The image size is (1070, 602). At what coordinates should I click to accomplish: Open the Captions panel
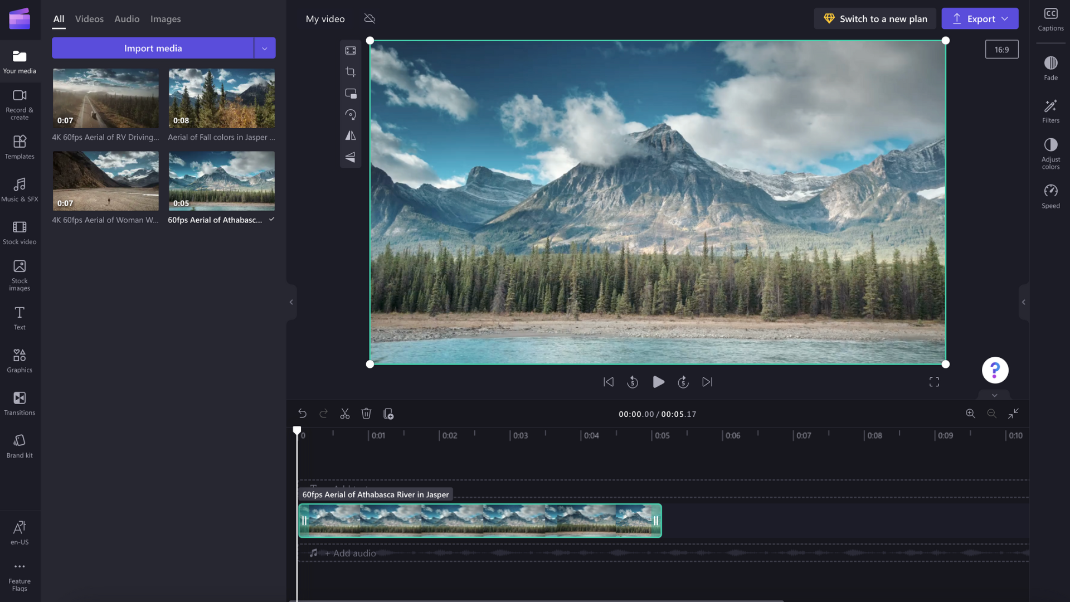1050,19
